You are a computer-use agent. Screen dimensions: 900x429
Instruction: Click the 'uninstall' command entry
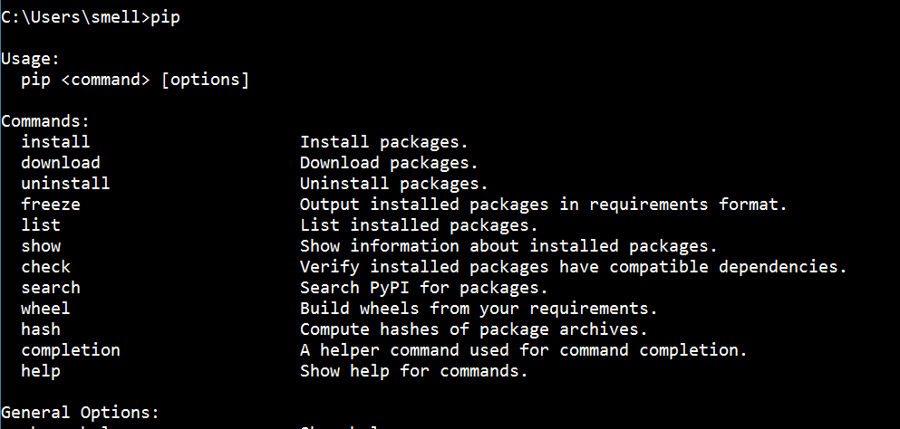(65, 184)
